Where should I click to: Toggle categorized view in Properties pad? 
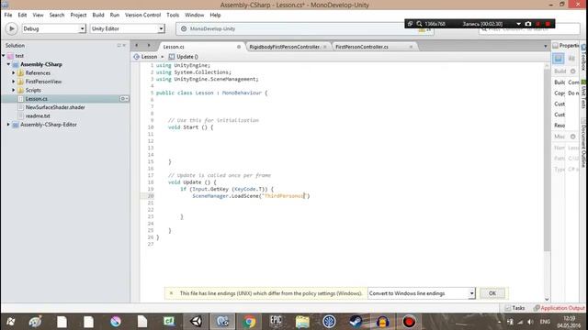click(559, 59)
